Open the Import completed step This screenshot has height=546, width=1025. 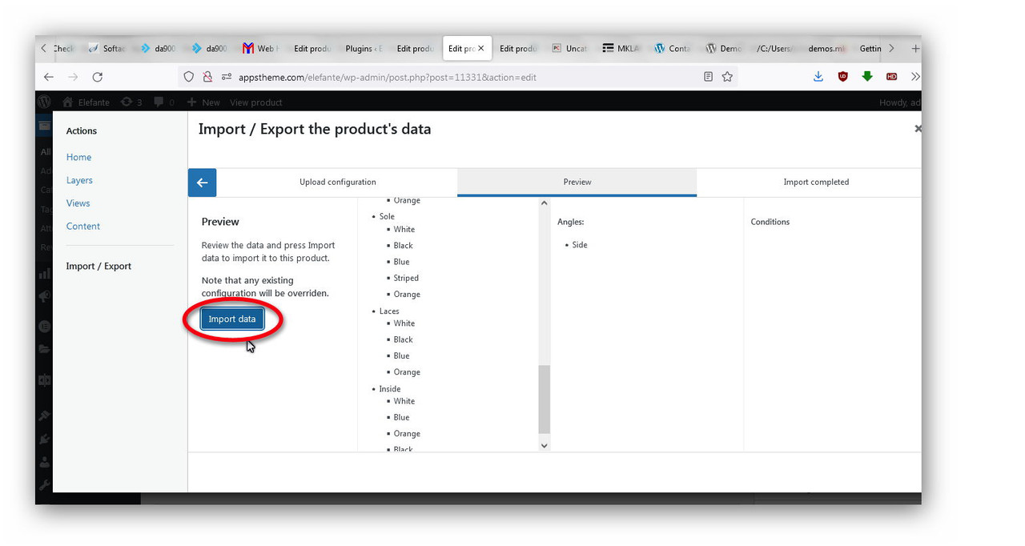[x=815, y=182]
